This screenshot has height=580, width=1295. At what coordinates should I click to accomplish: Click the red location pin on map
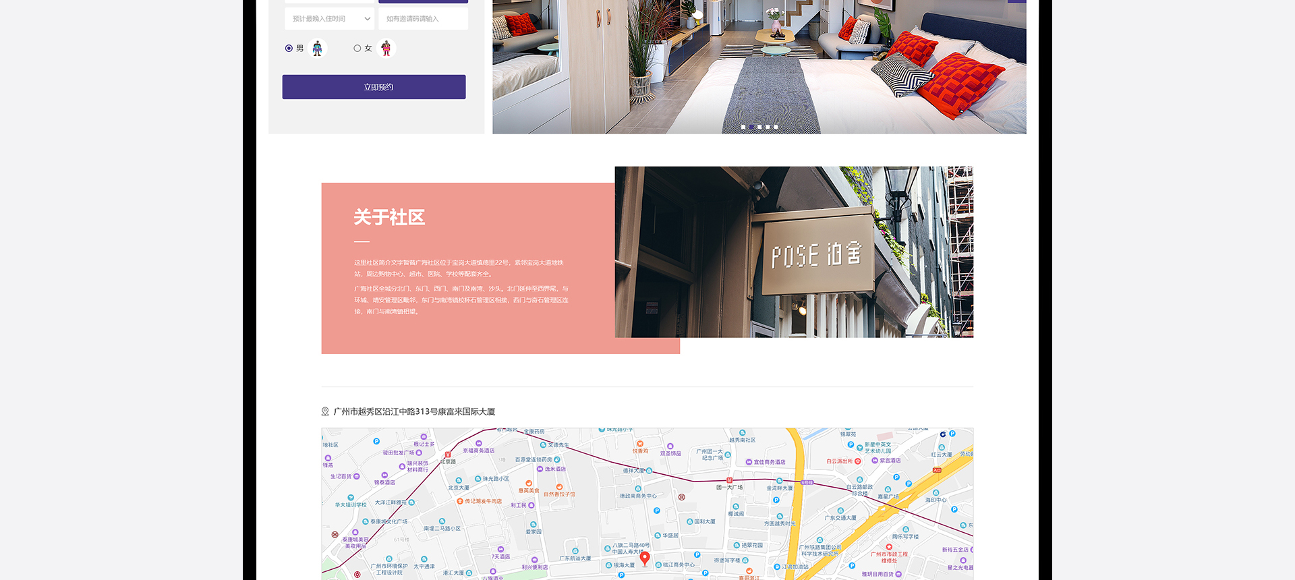[x=645, y=558]
